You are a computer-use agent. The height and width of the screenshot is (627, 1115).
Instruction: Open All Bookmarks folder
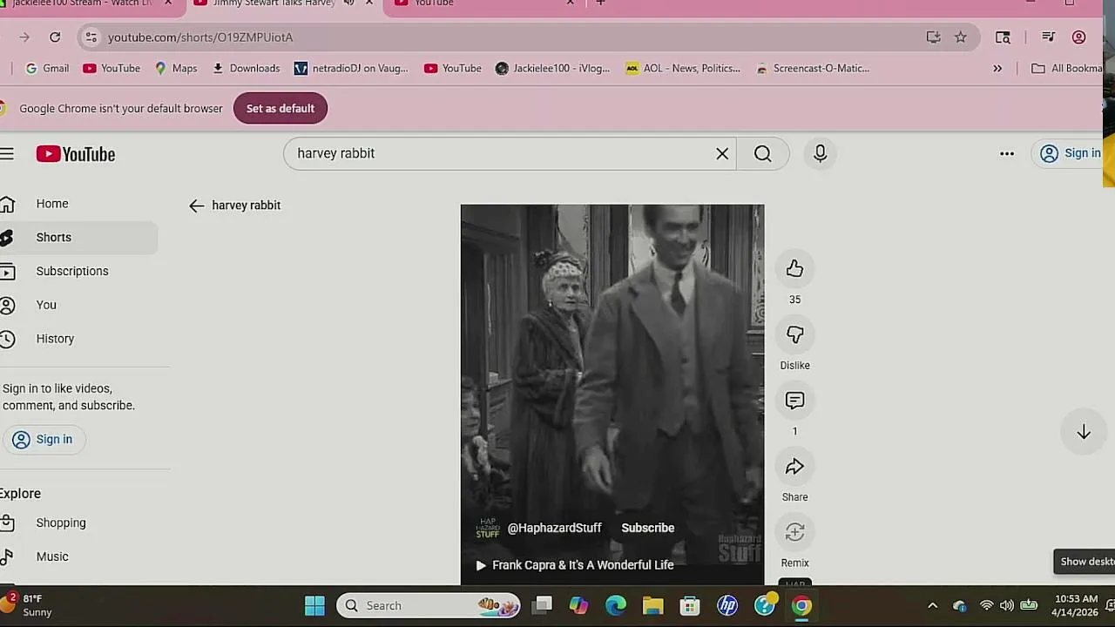point(1066,68)
